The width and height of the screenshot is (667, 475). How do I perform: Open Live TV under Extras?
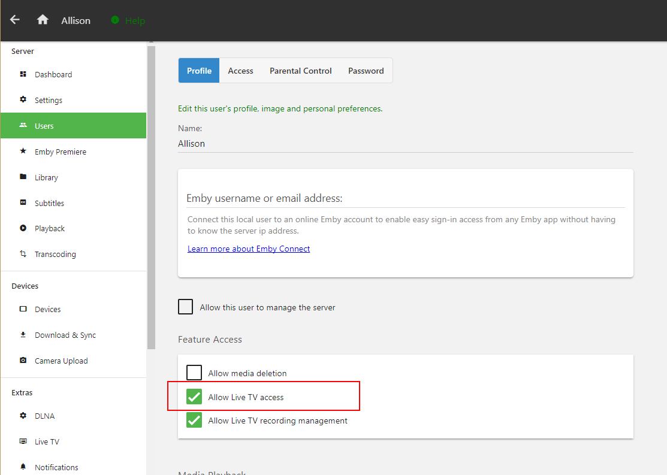pyautogui.click(x=74, y=441)
